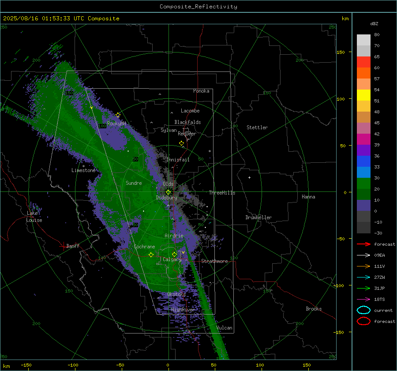Select the 80 dBZ light grey swatch

pyautogui.click(x=363, y=40)
